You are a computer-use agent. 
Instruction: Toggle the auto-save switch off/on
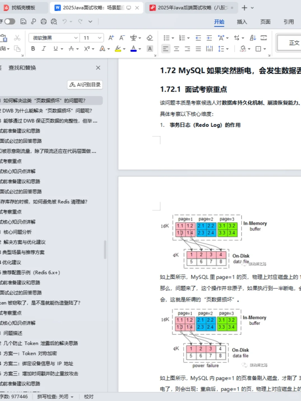click(9, 21)
